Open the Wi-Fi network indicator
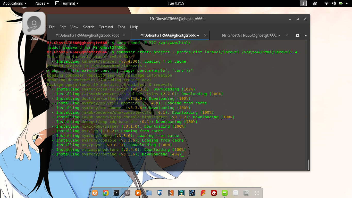The height and width of the screenshot is (198, 352). click(326, 3)
